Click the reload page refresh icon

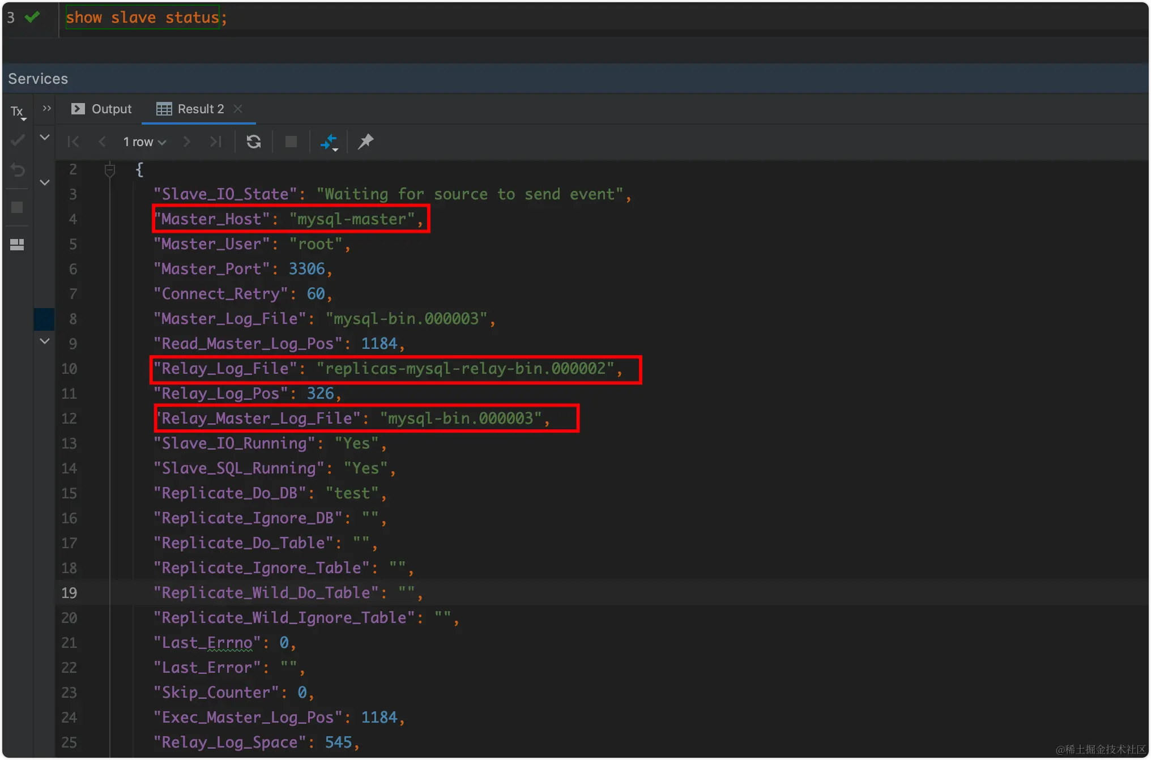[254, 142]
